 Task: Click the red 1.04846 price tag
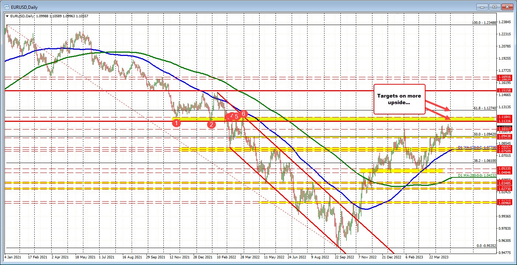(x=504, y=172)
